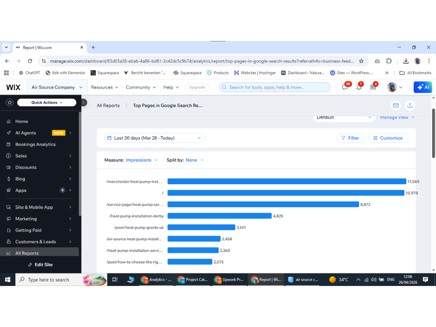Click the /heat-pump-installation-derby page label
The image size is (436, 327).
pos(136,216)
